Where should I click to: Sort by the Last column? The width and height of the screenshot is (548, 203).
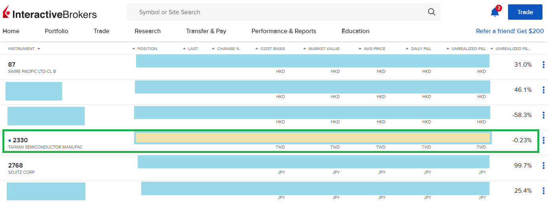tap(190, 49)
